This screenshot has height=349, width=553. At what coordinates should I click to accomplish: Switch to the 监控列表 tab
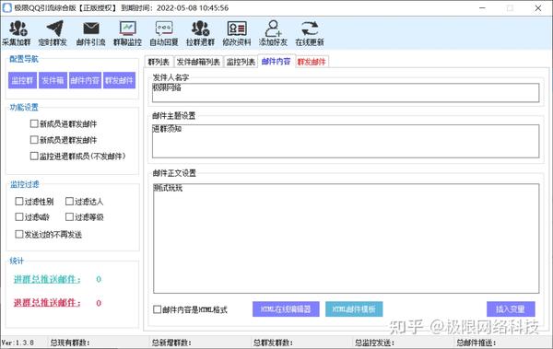[241, 62]
